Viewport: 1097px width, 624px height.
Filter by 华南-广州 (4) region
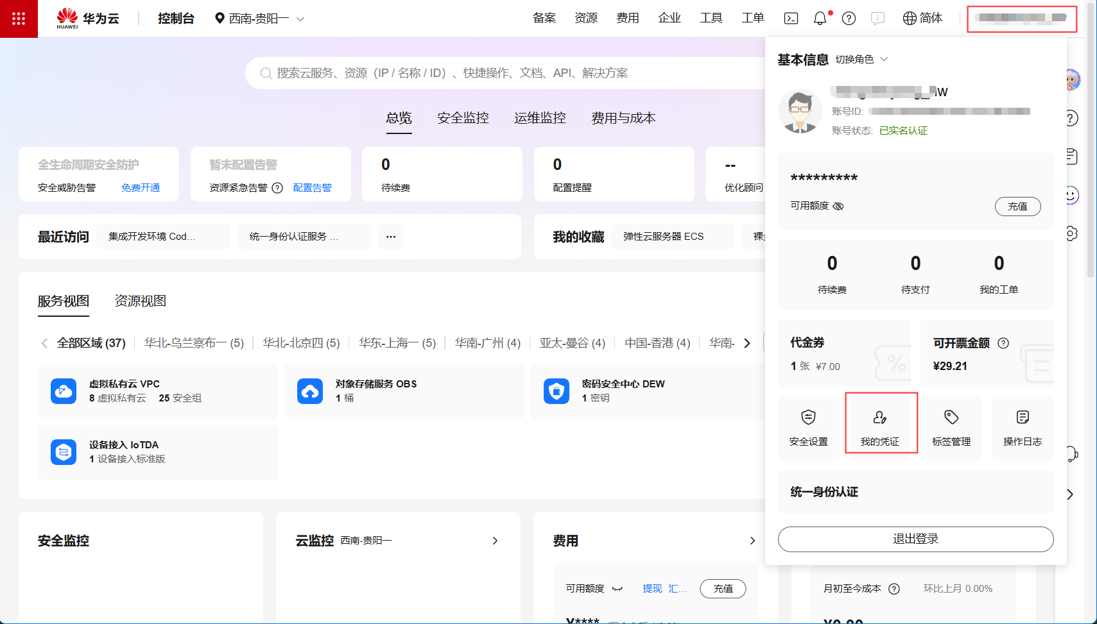[488, 343]
